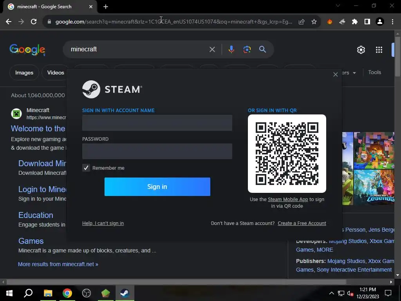Expand the filters dropdown arrow near Tools

[354, 73]
